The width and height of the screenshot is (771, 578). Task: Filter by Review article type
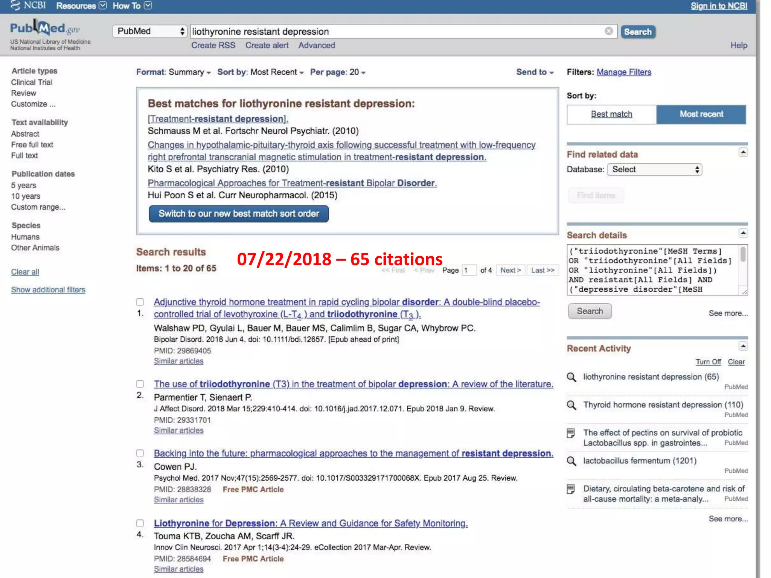coord(24,93)
